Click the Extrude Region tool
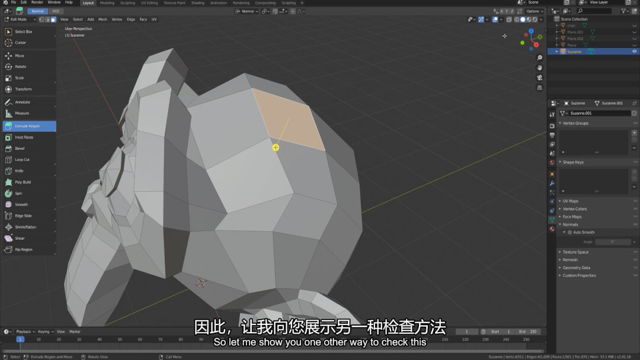This screenshot has width=640, height=360. pyautogui.click(x=29, y=126)
